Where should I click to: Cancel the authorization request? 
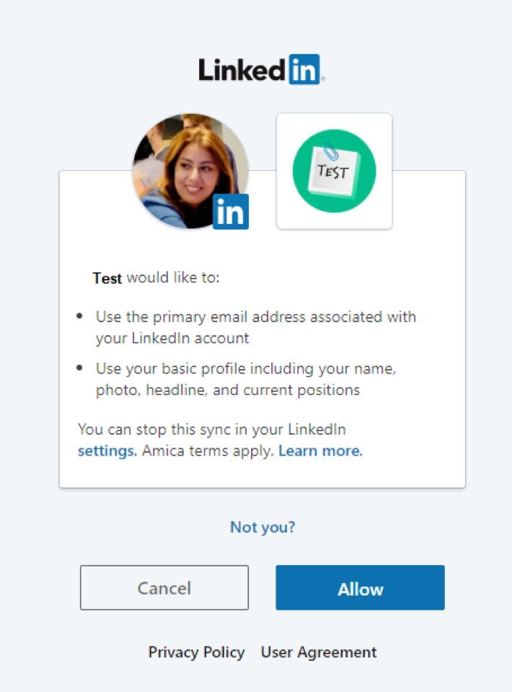click(164, 588)
